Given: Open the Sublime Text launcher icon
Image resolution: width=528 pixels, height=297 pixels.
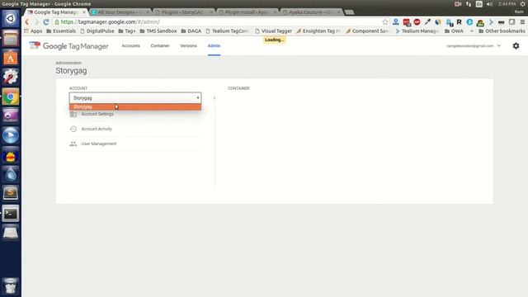Looking at the screenshot, I should (x=11, y=194).
